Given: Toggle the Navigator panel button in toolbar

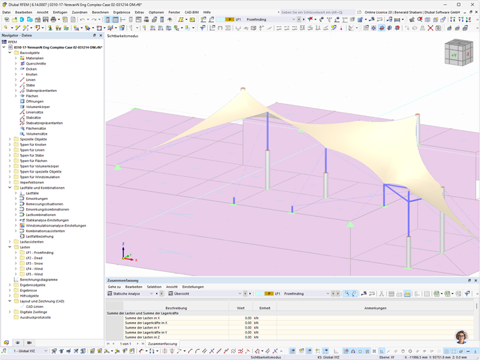Looking at the screenshot, I should (107, 19).
